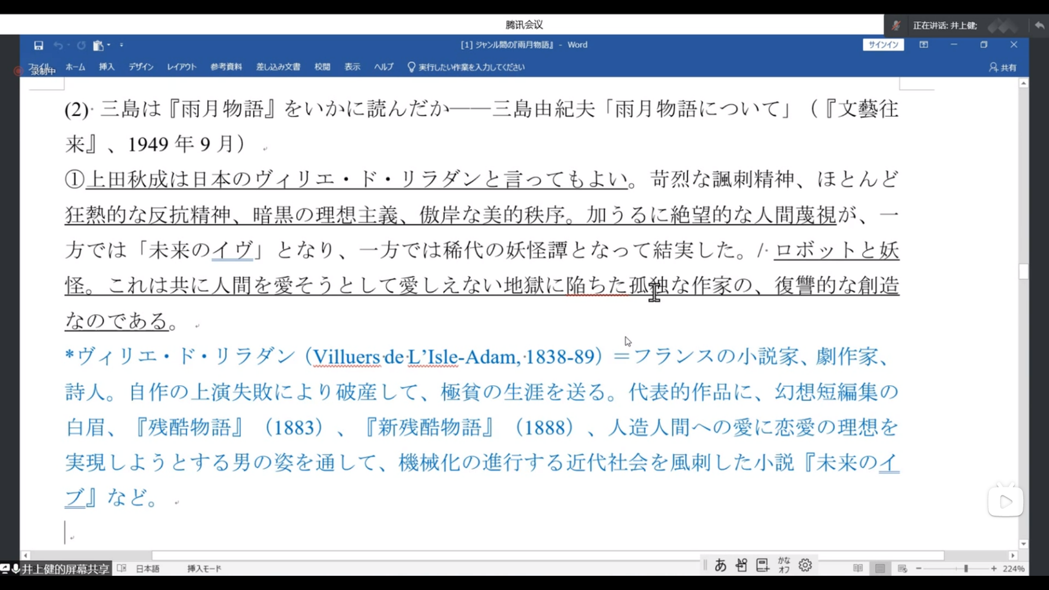Click the 224% zoom level button
This screenshot has width=1049, height=590.
pyautogui.click(x=1013, y=569)
